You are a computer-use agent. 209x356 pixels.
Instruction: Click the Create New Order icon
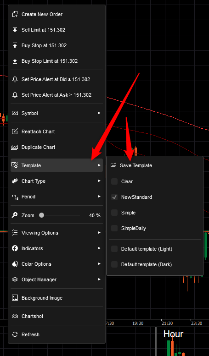[15, 14]
